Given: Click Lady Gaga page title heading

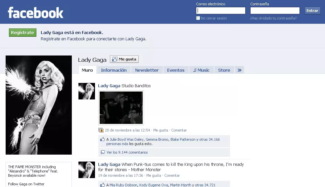Looking at the screenshot, I should point(92,60).
